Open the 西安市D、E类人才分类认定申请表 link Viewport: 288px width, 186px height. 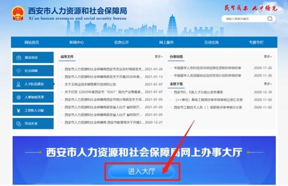(x=198, y=92)
